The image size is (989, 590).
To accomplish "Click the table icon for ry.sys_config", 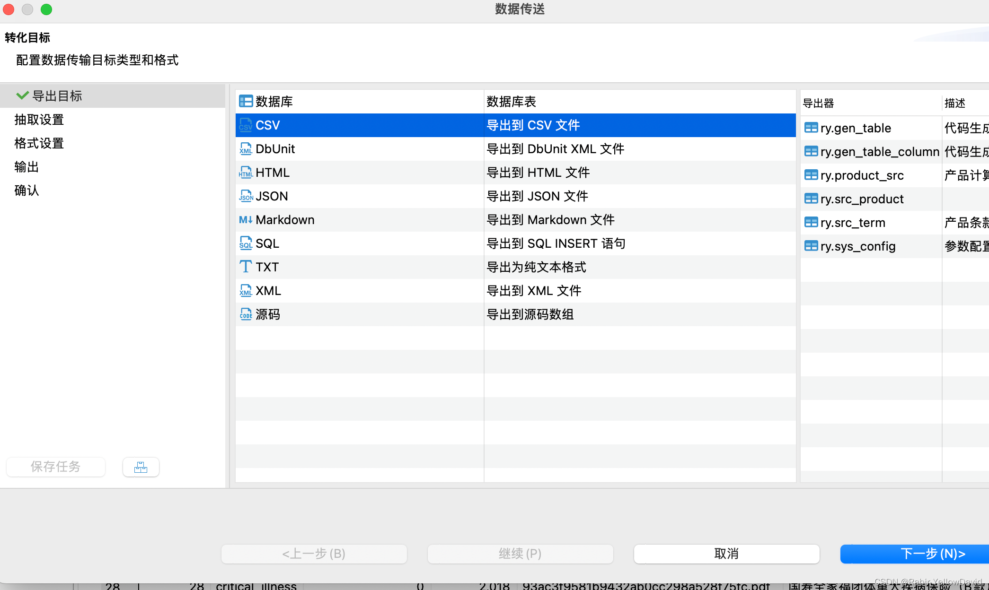I will pos(811,246).
